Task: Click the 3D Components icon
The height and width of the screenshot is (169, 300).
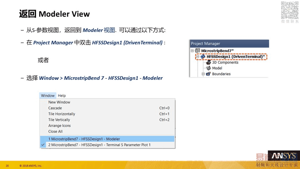Action: pyautogui.click(x=208, y=62)
